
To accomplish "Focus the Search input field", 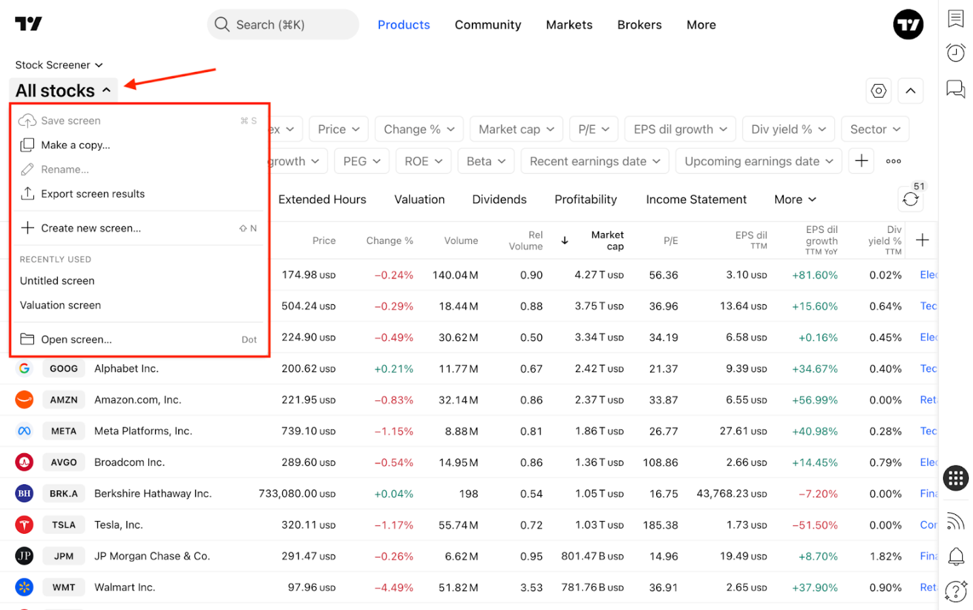I will [x=283, y=24].
